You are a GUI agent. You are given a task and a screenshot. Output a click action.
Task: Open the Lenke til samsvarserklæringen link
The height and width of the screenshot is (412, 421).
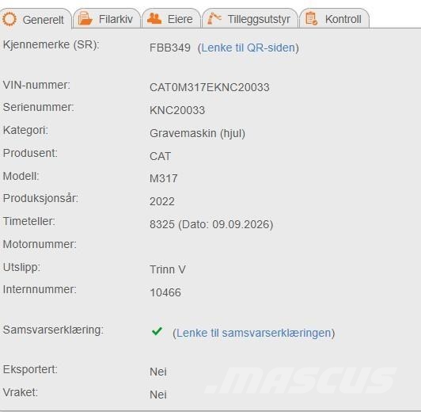pos(253,333)
